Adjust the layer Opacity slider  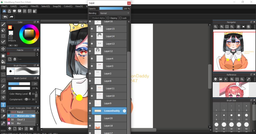(x=111, y=8)
